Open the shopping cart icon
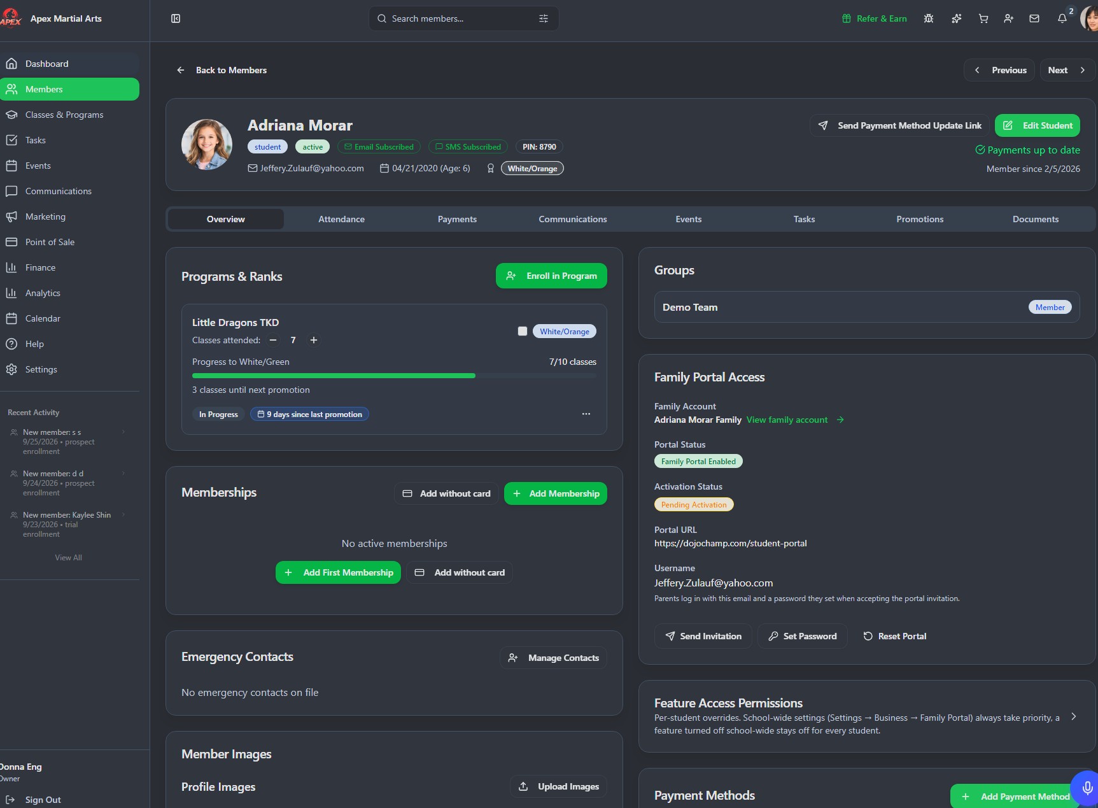The image size is (1098, 808). click(x=983, y=18)
